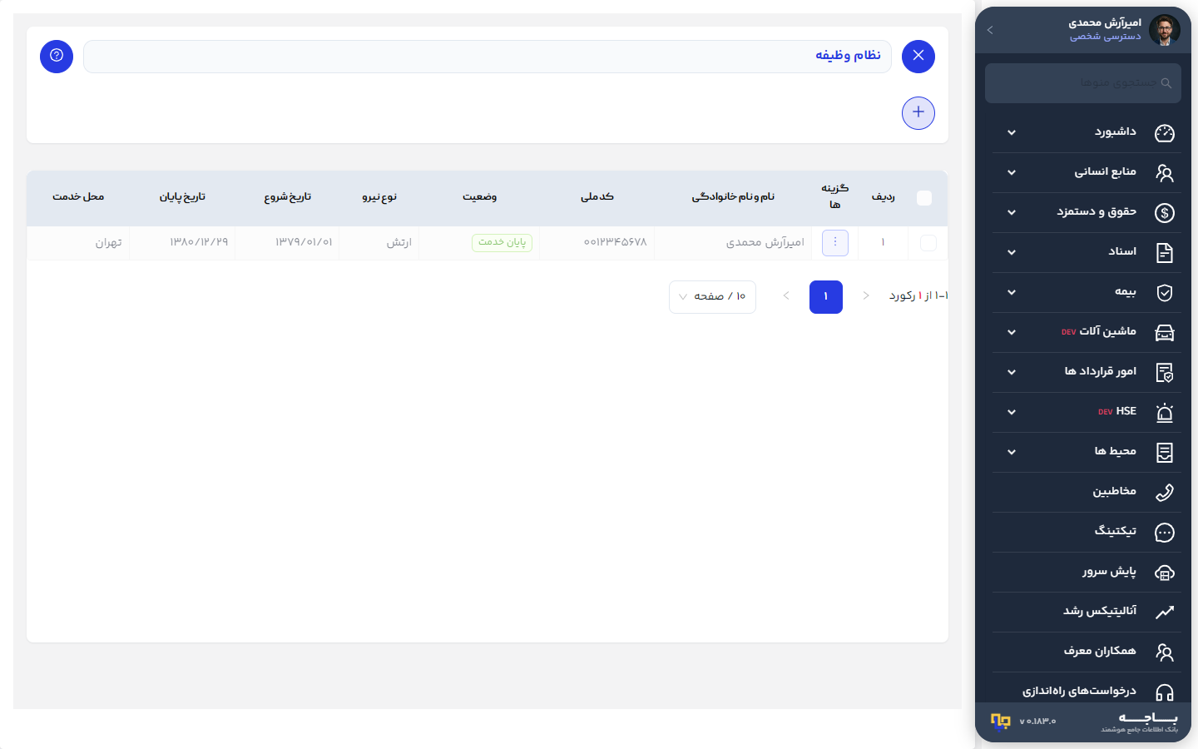The width and height of the screenshot is (1198, 749).
Task: Click the blue close X button
Action: tap(918, 56)
